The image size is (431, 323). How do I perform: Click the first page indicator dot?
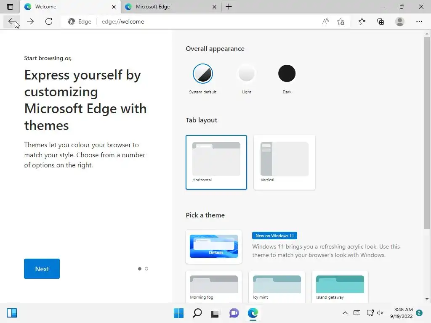(x=140, y=269)
